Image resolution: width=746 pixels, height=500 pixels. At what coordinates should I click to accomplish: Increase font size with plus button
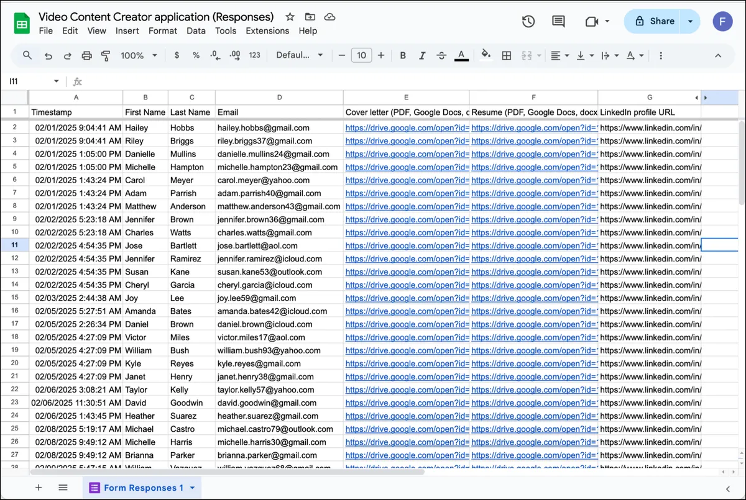381,55
